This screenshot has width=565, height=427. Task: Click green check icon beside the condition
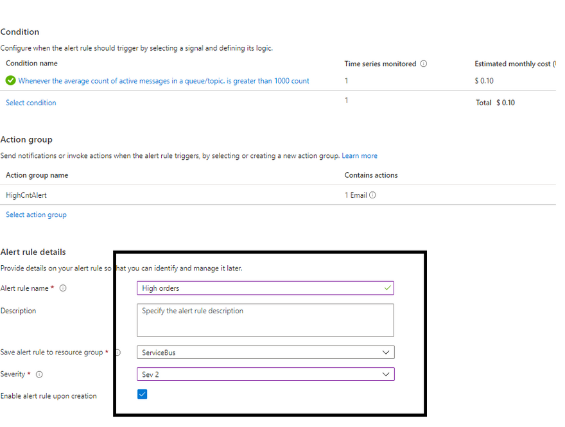[10, 81]
